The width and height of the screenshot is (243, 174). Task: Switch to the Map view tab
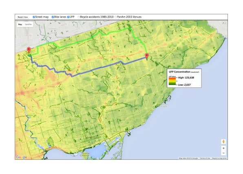(20, 25)
